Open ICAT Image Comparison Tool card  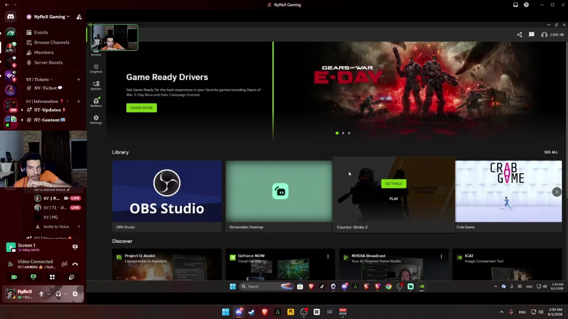click(507, 265)
